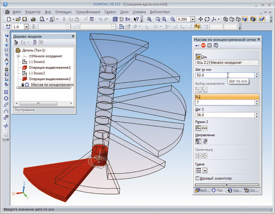Open the Схема scheme dropdown
This screenshot has height=214, width=275.
click(205, 170)
